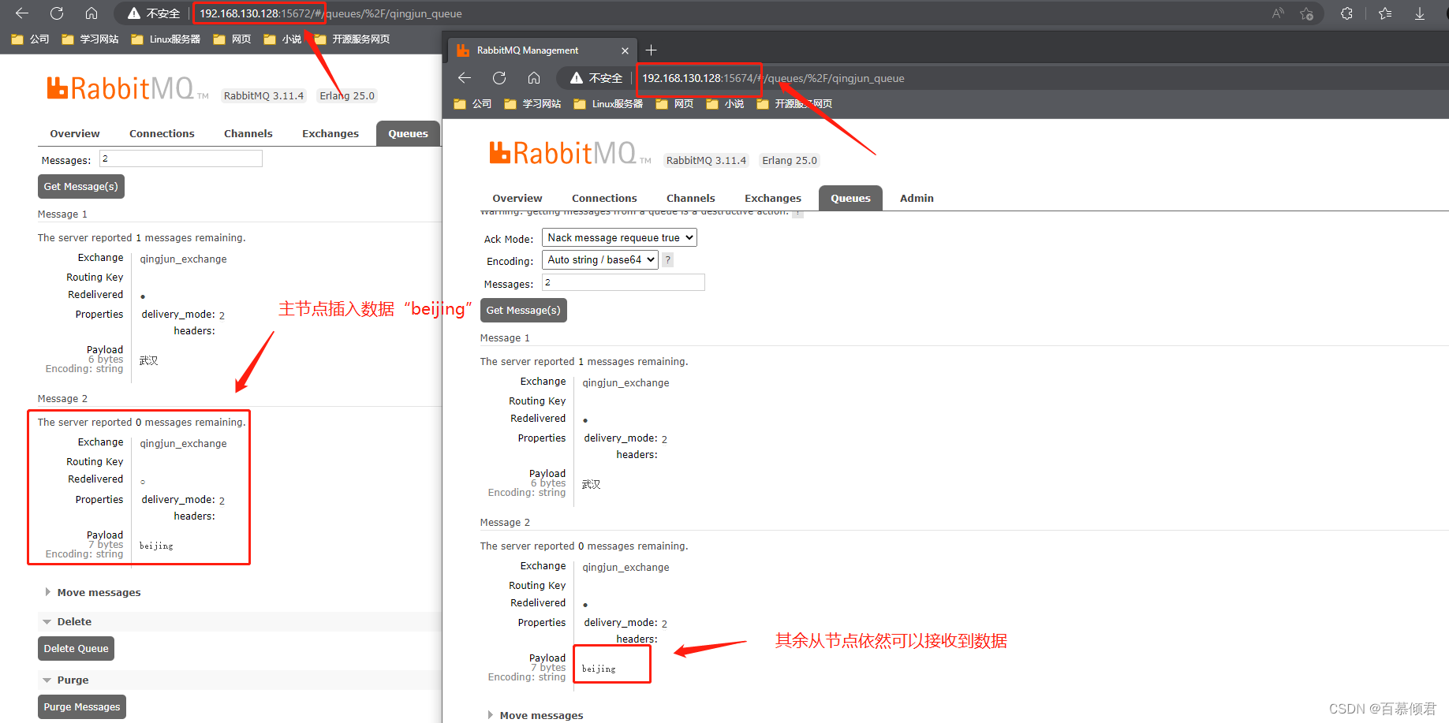Switch to Exchanges tab in right window

[773, 198]
